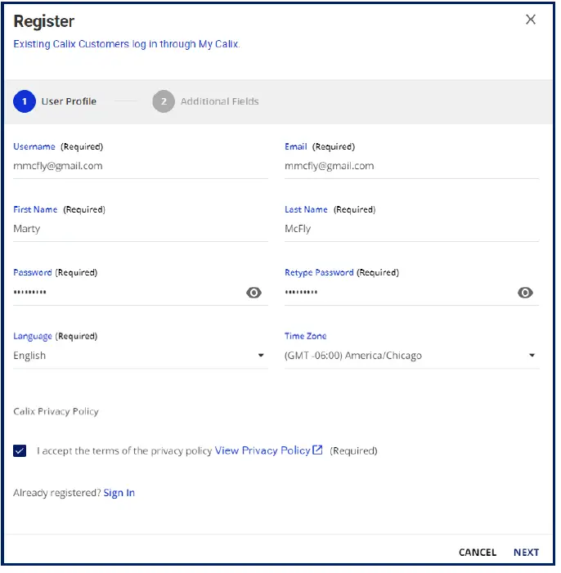
Task: Close the Register dialog with X
Action: pyautogui.click(x=531, y=20)
